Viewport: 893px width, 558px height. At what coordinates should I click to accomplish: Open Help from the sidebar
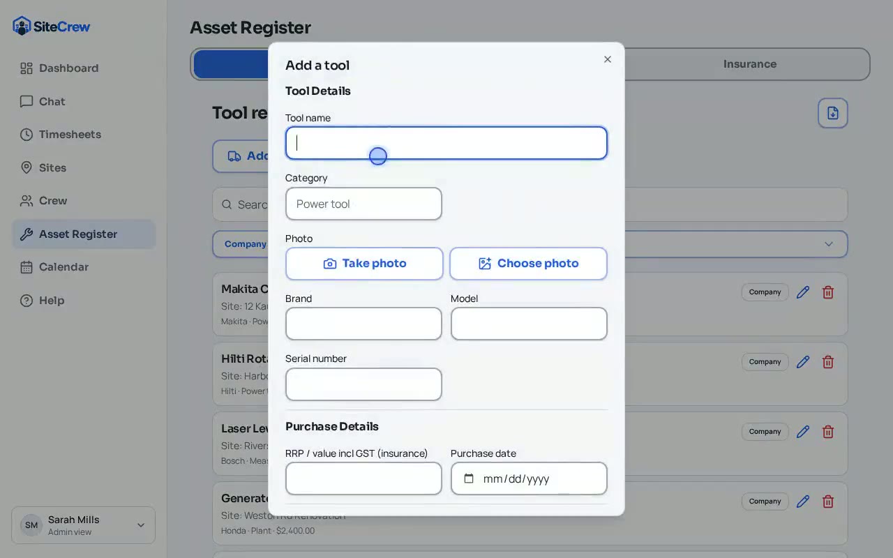pos(84,301)
